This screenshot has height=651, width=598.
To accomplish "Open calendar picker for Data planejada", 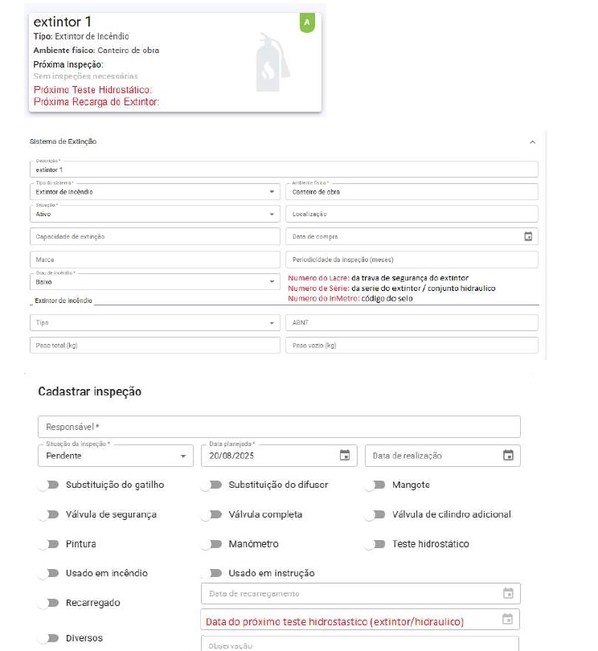I will point(345,455).
